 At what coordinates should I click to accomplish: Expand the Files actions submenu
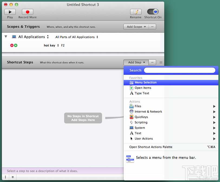(x=171, y=106)
